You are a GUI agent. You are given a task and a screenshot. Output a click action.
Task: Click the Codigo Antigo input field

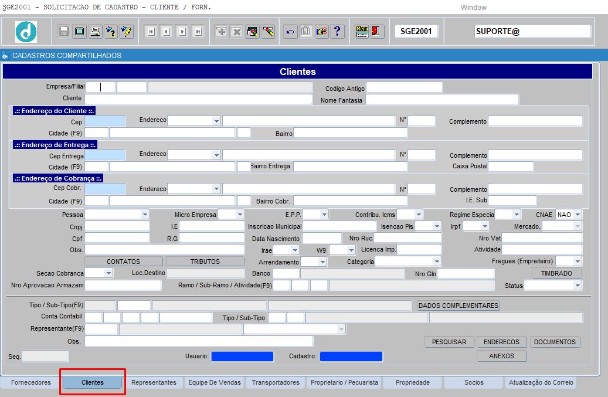click(404, 87)
